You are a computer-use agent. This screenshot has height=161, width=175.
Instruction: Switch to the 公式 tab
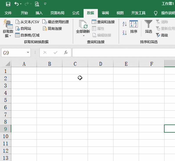[76, 13]
